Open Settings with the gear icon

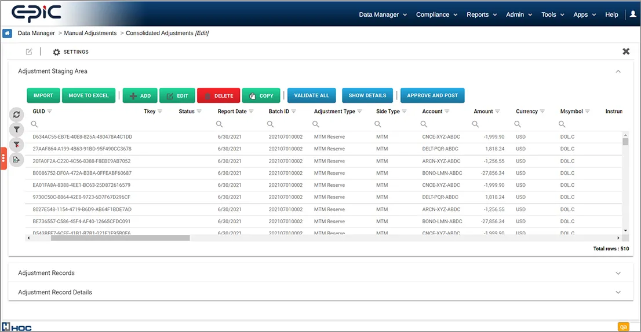pos(56,52)
